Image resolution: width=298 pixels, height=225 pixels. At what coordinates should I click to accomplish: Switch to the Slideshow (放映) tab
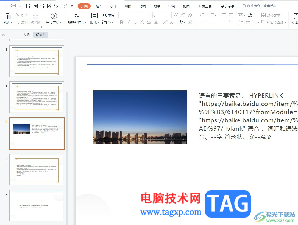coord(157,6)
